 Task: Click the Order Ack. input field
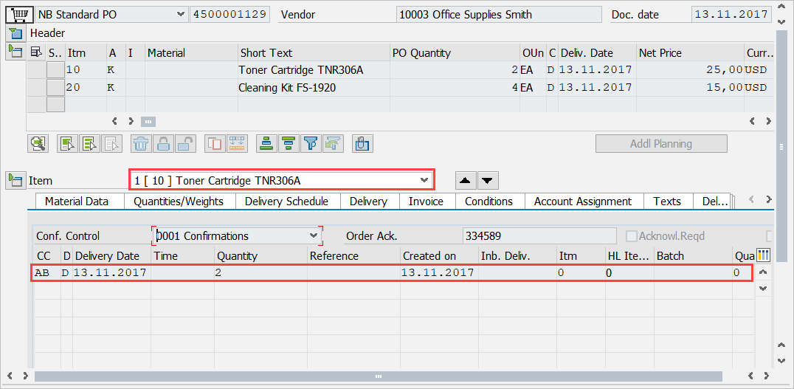tap(539, 236)
